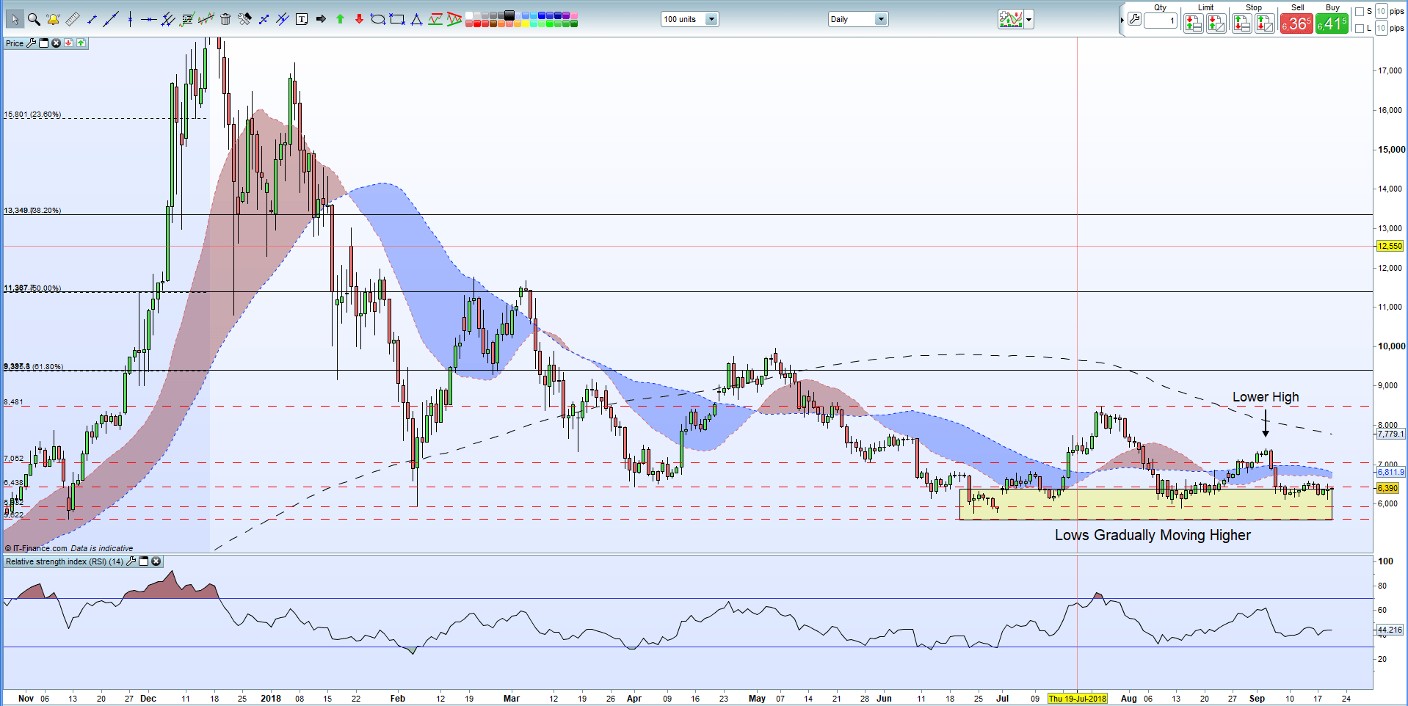Click the 12,550 price axis label

1390,246
